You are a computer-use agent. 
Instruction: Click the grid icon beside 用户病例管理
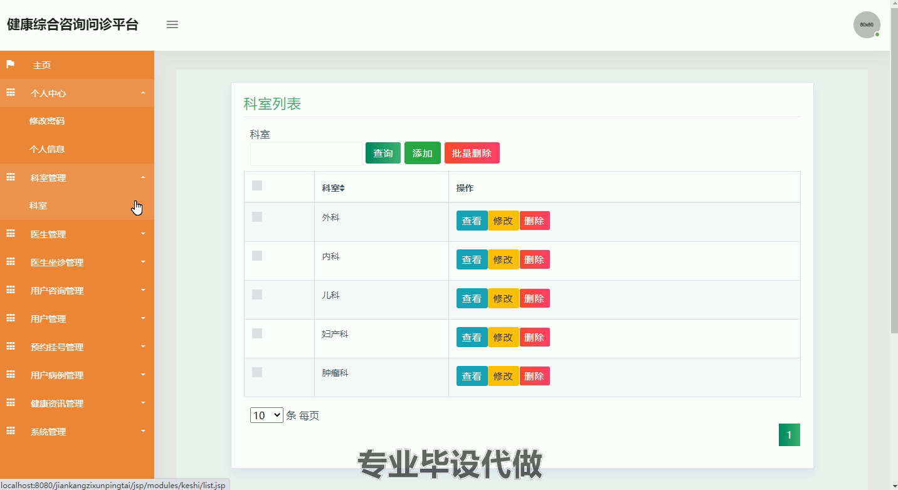pyautogui.click(x=11, y=375)
